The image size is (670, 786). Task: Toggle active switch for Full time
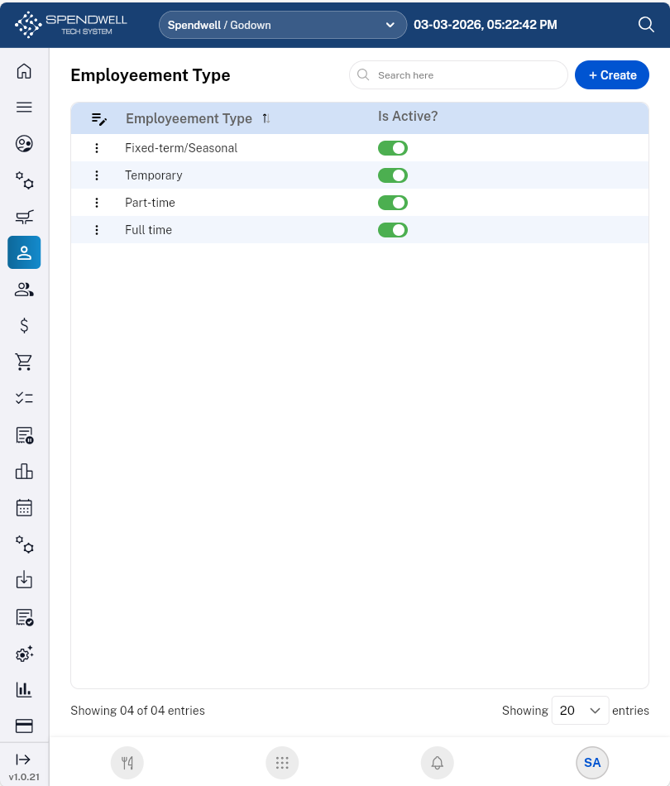pos(393,230)
